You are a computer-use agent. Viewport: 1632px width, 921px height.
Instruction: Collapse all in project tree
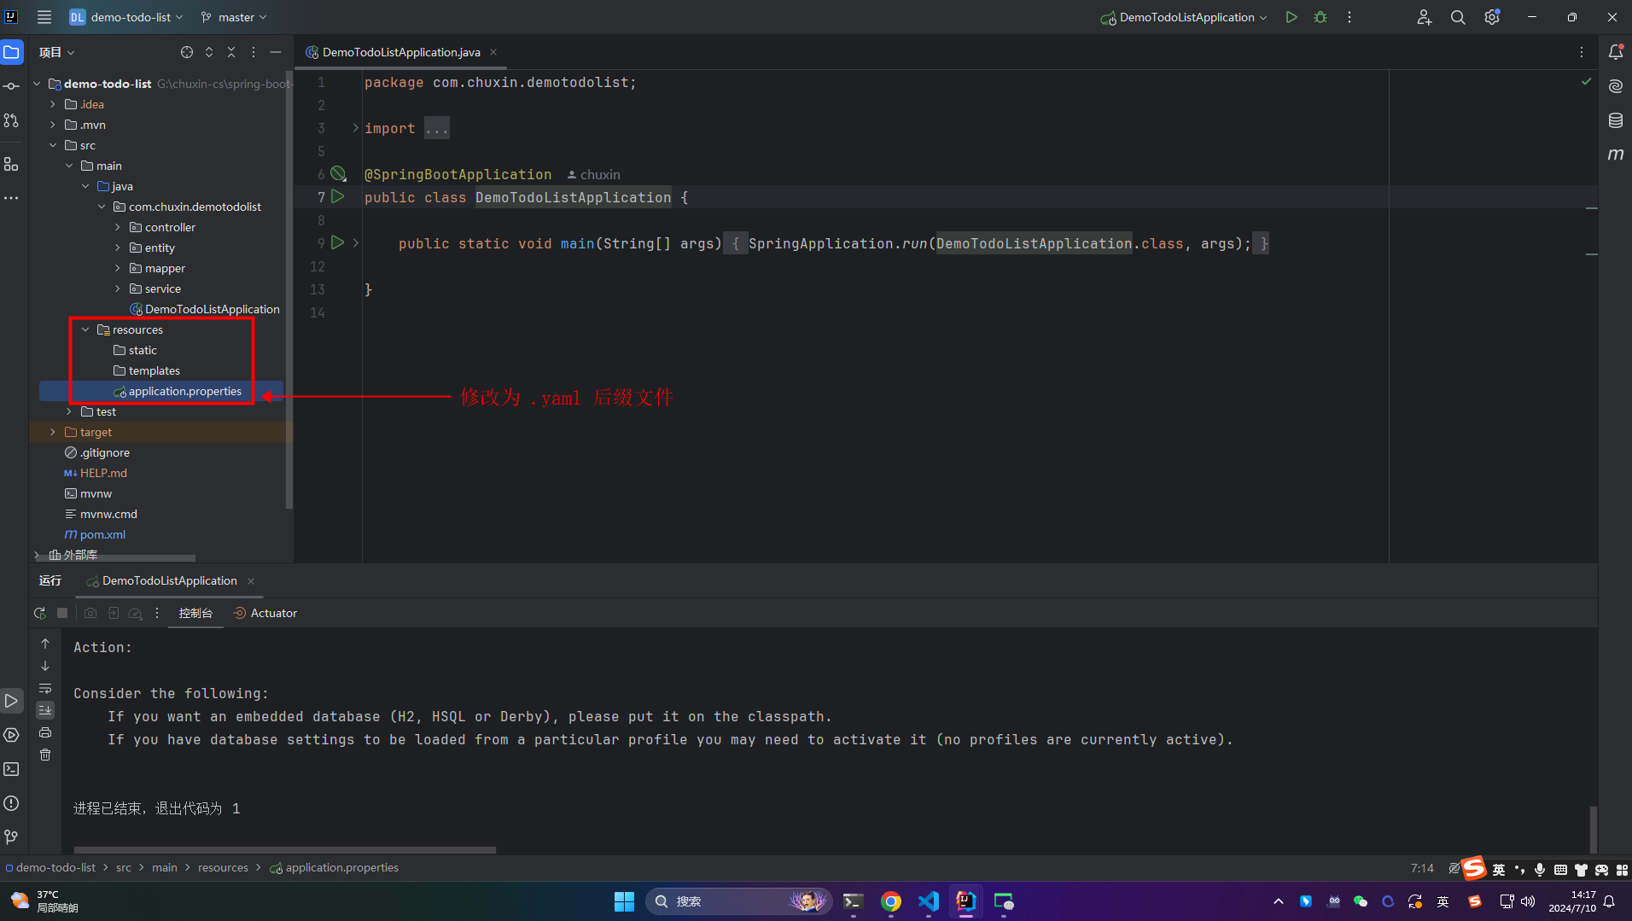[x=231, y=52]
